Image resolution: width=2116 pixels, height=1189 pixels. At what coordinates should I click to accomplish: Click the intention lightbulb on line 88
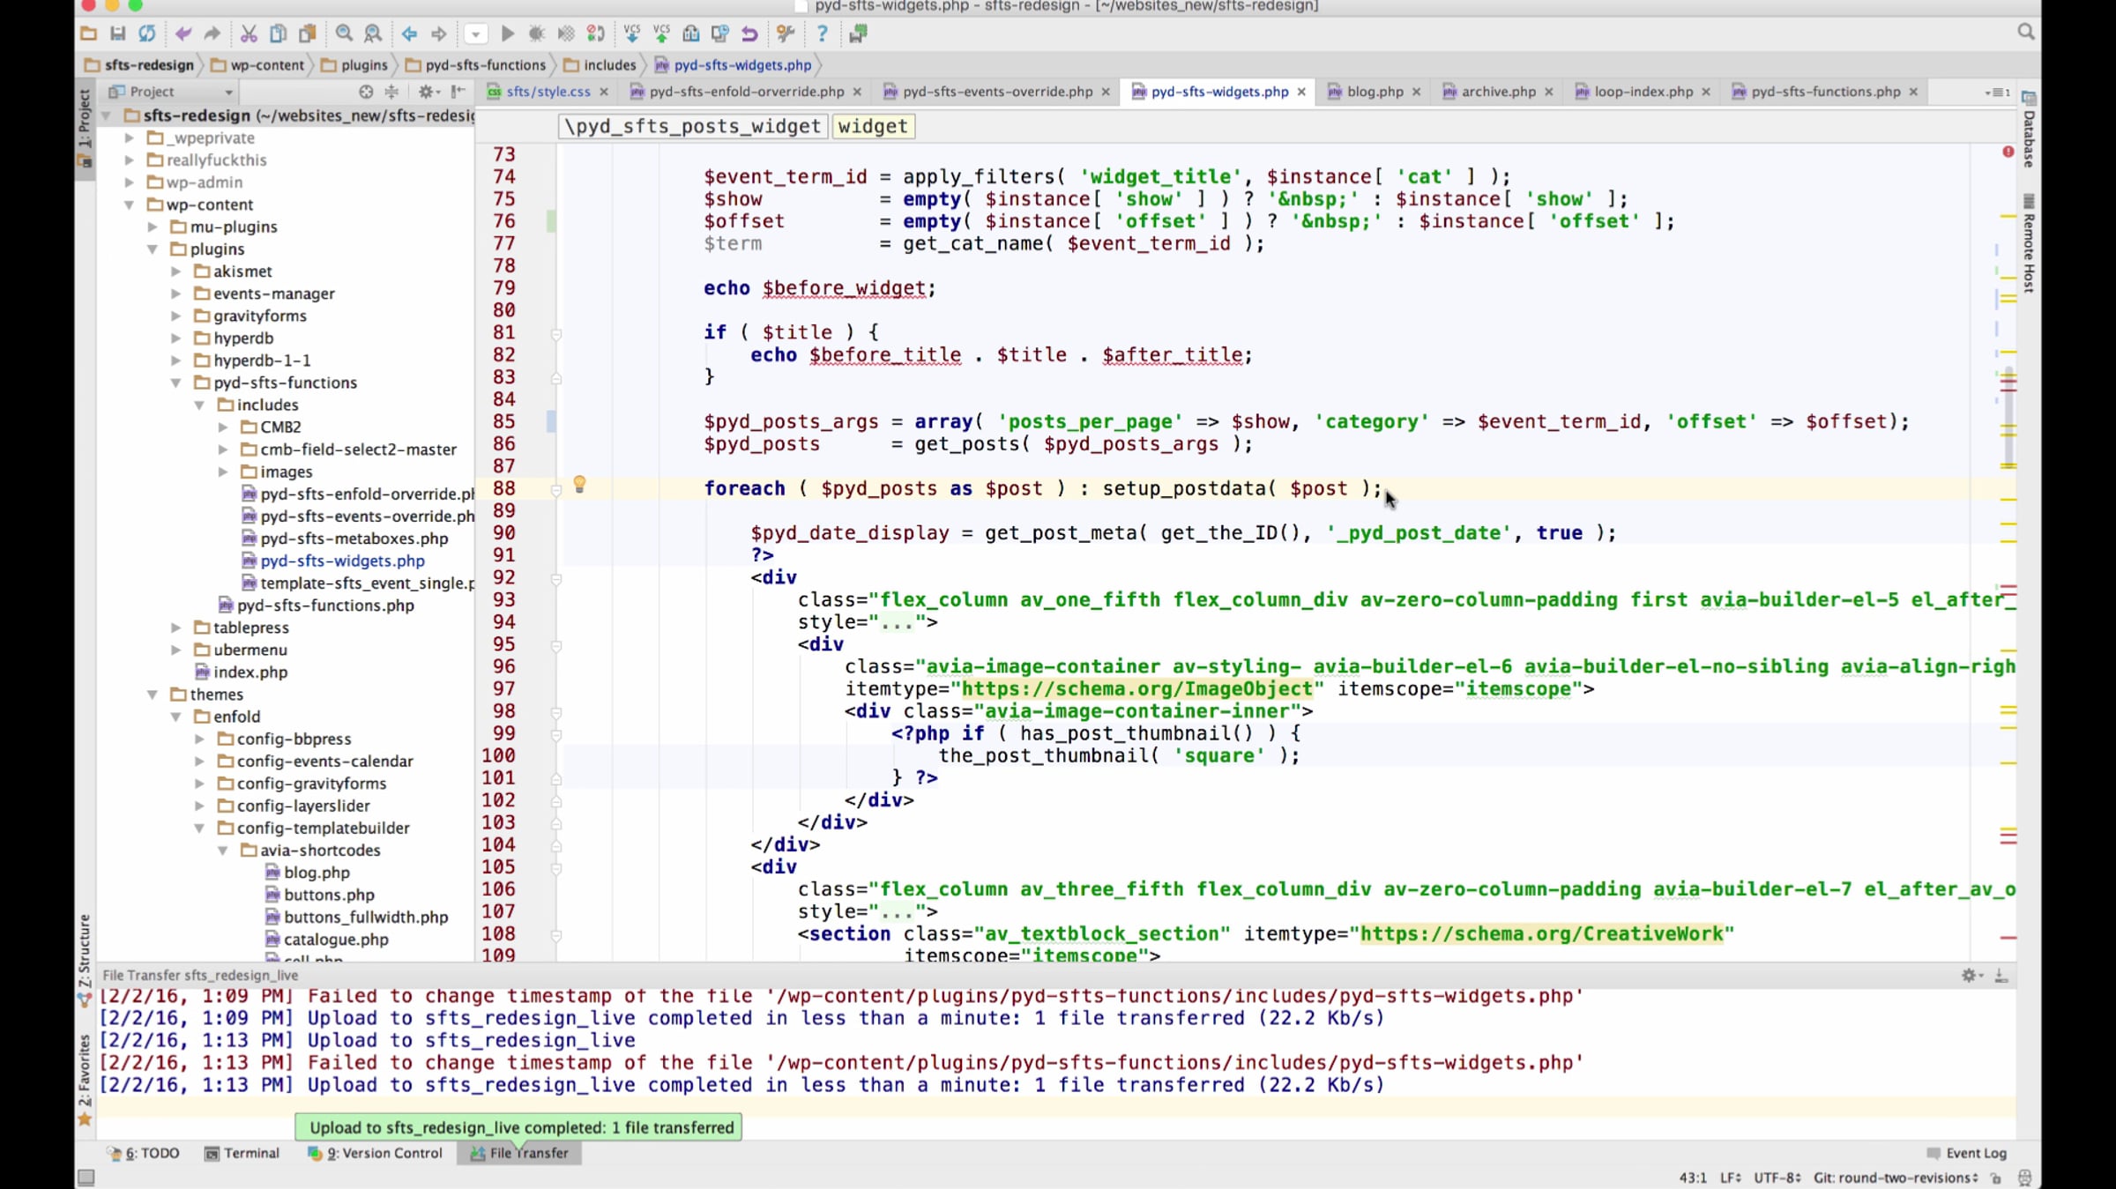[x=579, y=484]
